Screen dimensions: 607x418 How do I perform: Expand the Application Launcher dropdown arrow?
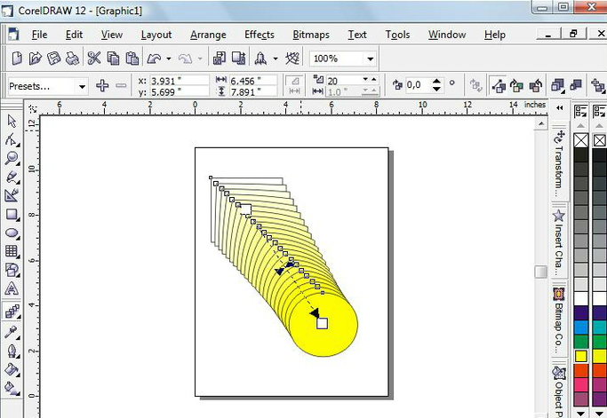pyautogui.click(x=276, y=59)
